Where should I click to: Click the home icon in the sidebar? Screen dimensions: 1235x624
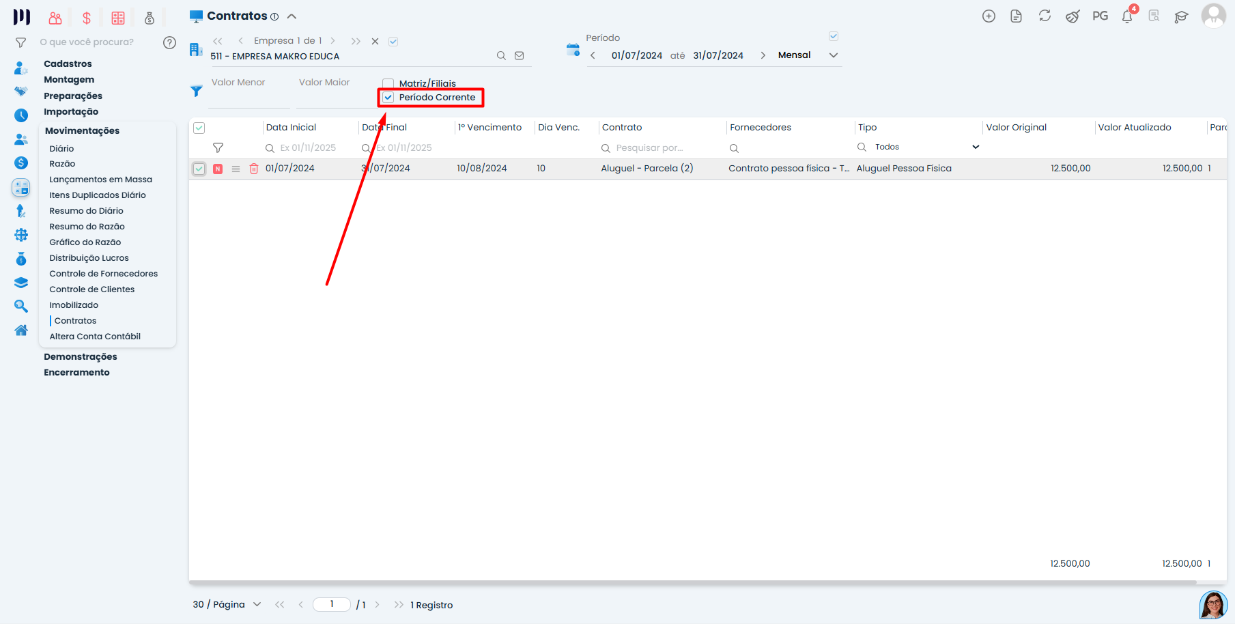[21, 330]
